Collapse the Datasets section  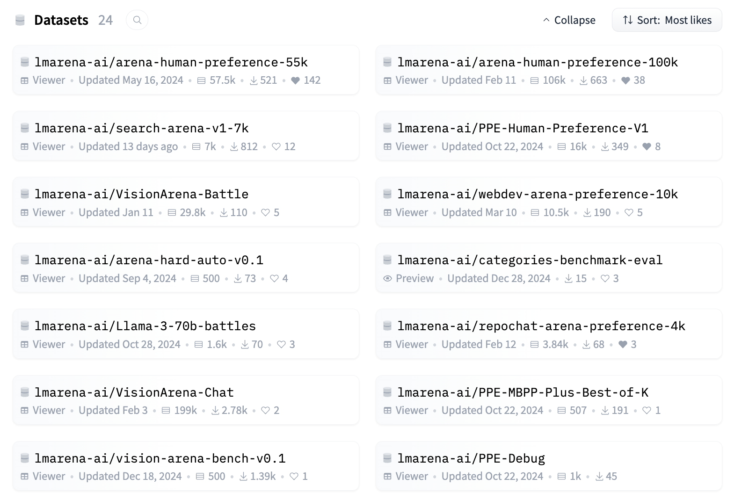569,20
